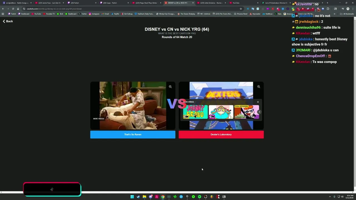
Task: Open the browser apps grid icon
Action: click(x=3, y=14)
